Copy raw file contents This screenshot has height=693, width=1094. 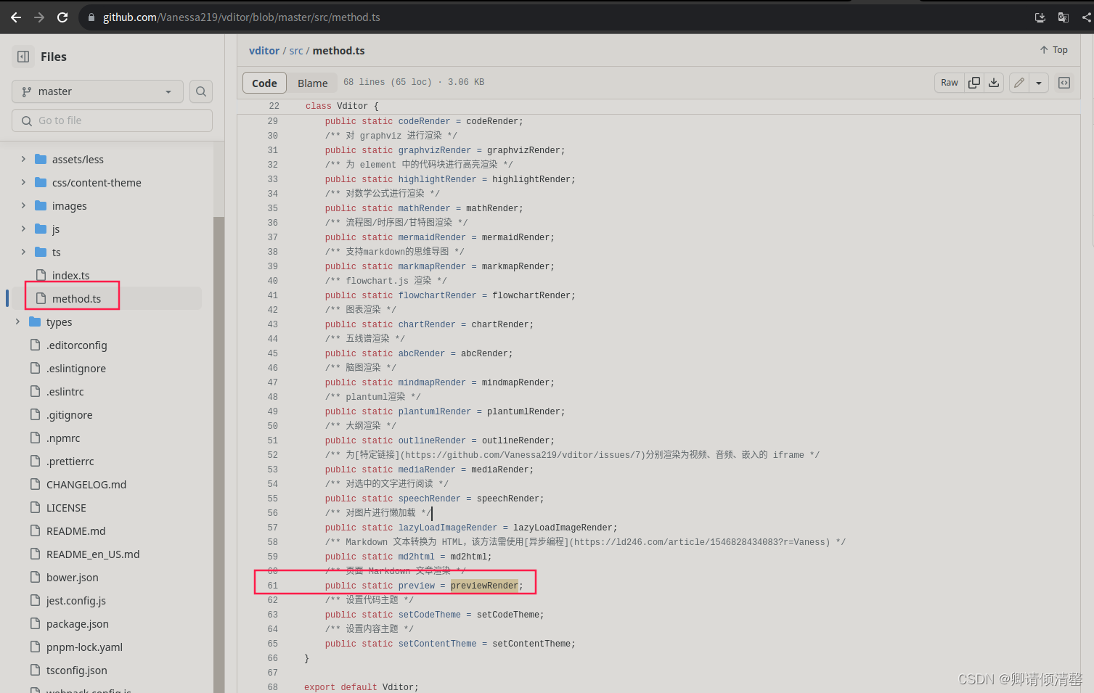point(973,82)
